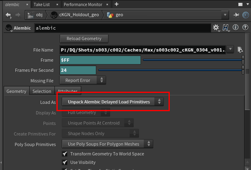
Task: Go forward with the right arrow
Action: pos(17,15)
